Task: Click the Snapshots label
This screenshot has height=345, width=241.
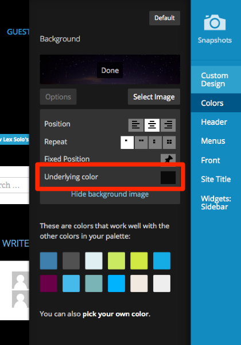Action: [x=215, y=40]
